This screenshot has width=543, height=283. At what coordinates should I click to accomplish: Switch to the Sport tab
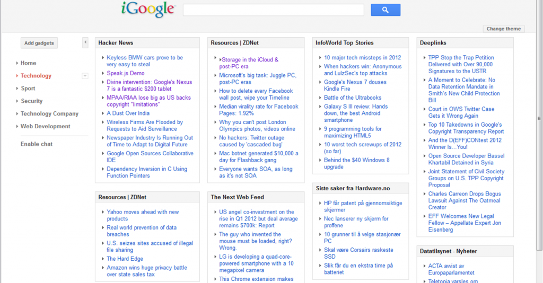(x=28, y=89)
